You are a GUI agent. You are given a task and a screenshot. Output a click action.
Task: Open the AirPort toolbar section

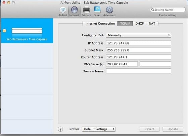point(63,11)
